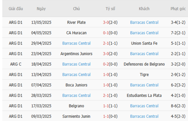Click the Tigre team name
Screen dimensions: 188x121
tap(144, 74)
